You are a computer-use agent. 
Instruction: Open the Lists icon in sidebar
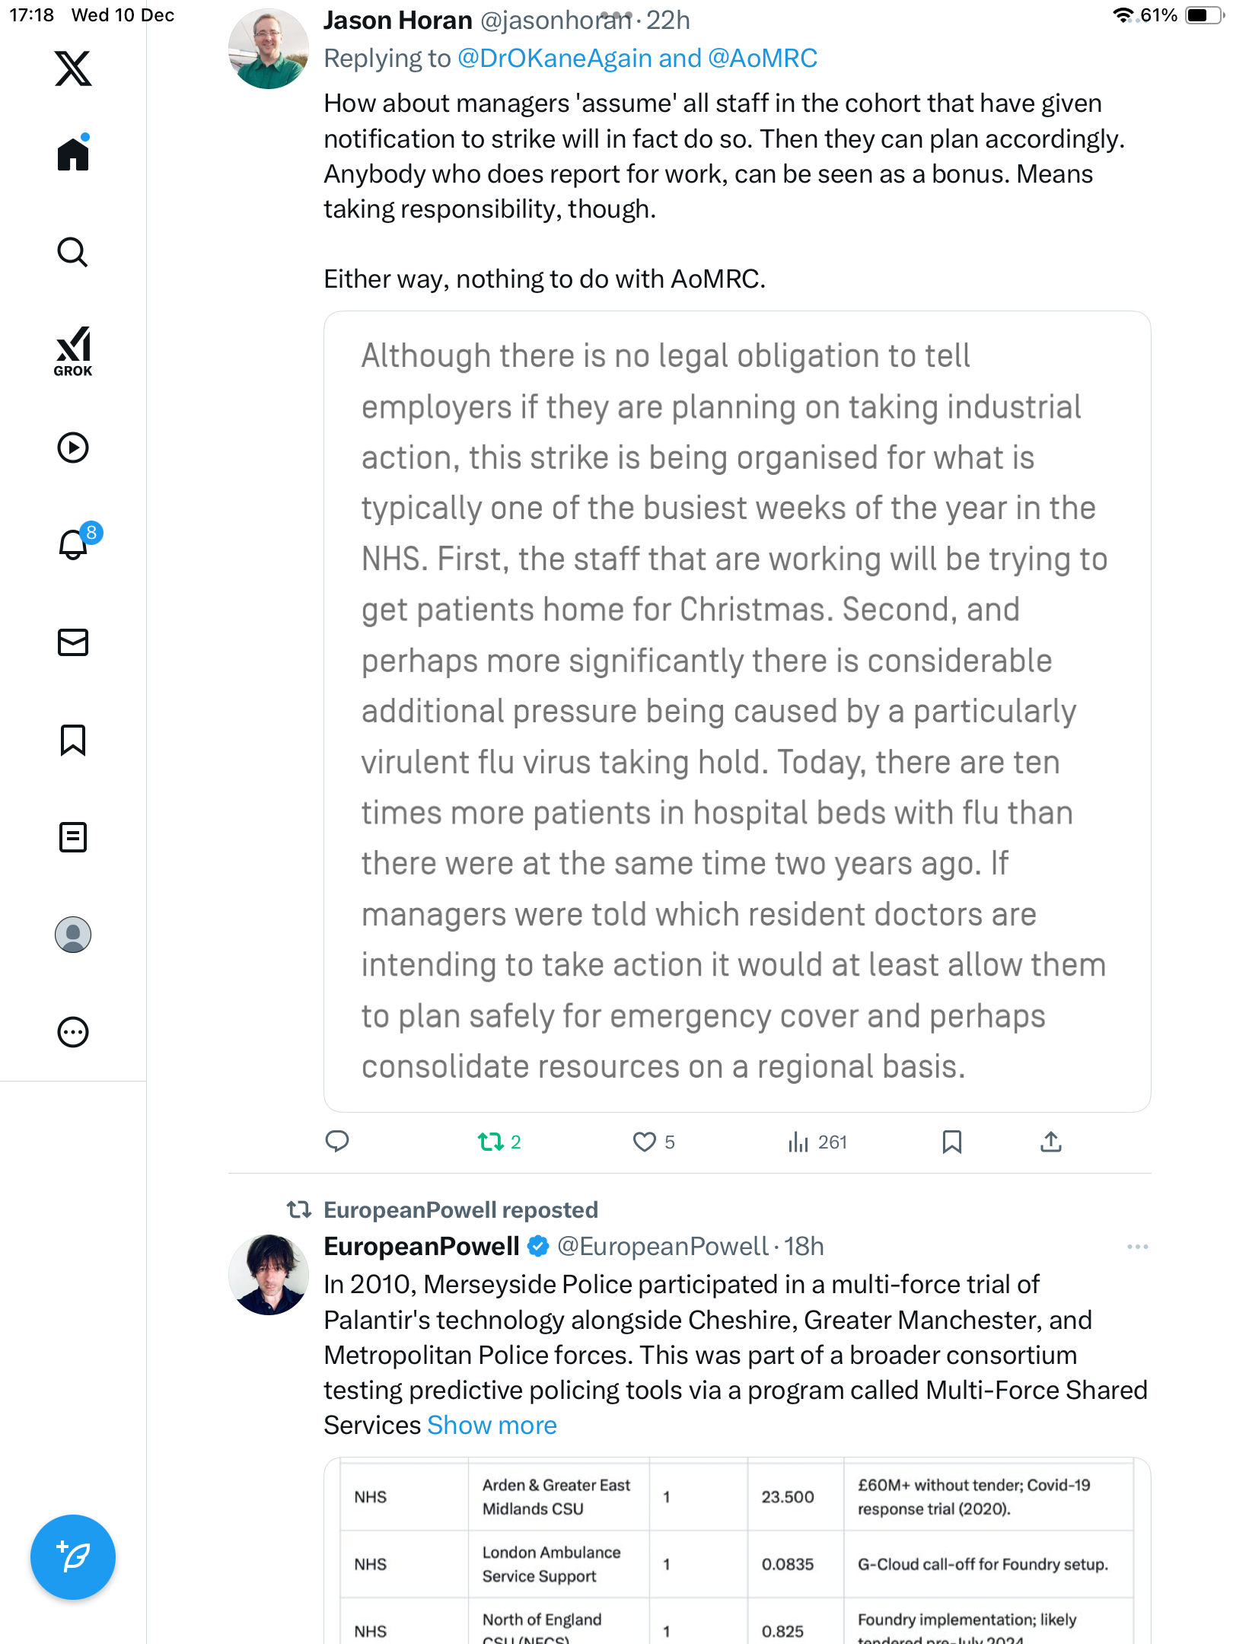pyautogui.click(x=73, y=837)
